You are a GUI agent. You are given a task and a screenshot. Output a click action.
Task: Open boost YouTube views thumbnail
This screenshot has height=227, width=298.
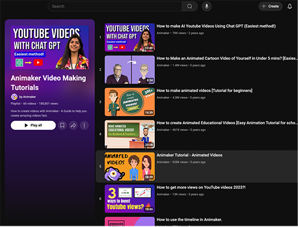point(130,199)
